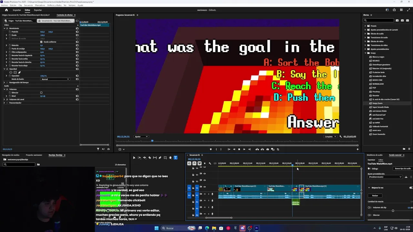This screenshot has height=232, width=413.
Task: Toggle Escala uniforme checkbox
Action: click(x=41, y=42)
